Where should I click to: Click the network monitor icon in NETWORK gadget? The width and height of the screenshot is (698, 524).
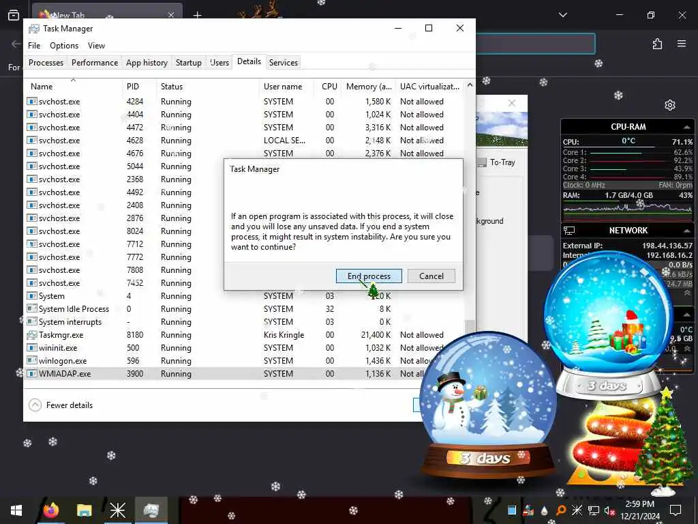(x=569, y=231)
